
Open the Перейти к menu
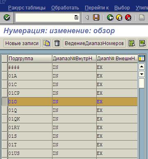97,8
